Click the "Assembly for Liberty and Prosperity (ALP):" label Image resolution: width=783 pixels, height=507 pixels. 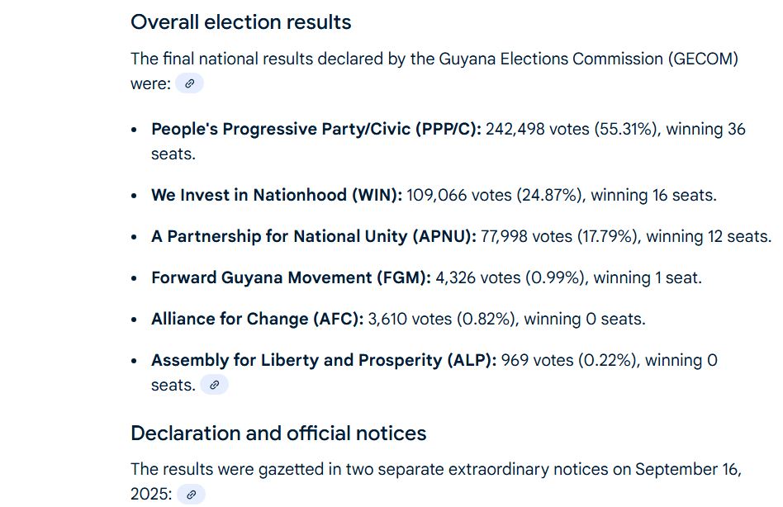324,360
